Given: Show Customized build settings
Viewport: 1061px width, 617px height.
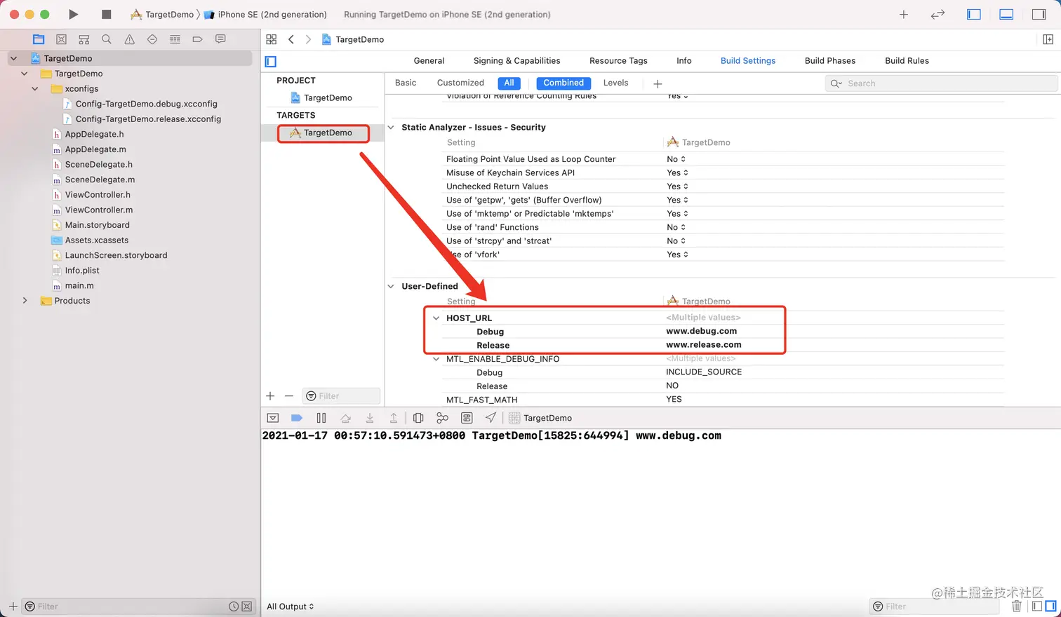Looking at the screenshot, I should click(x=460, y=83).
